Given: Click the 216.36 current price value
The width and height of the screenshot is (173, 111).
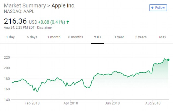Looking at the screenshot, I should tap(15, 21).
